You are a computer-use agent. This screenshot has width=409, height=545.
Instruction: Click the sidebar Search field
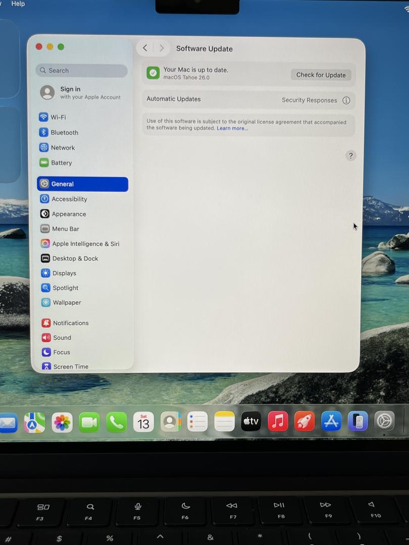coord(81,71)
